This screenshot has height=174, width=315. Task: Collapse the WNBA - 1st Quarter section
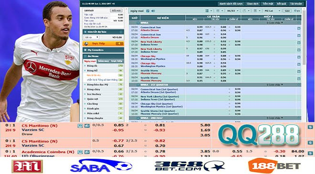(138, 85)
